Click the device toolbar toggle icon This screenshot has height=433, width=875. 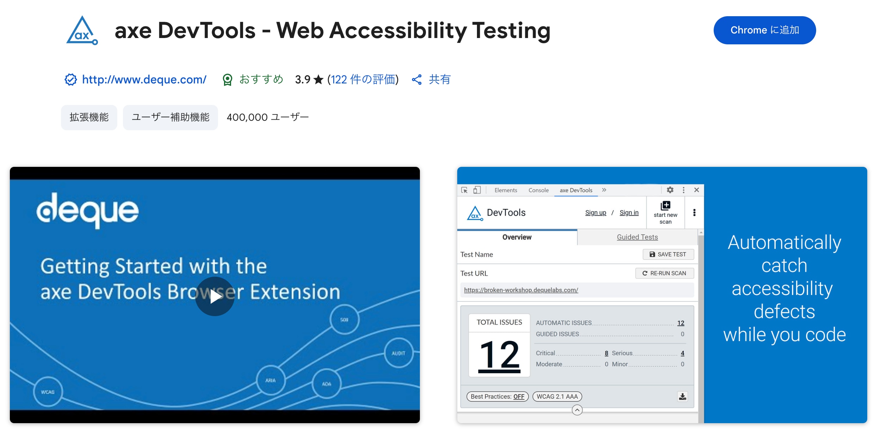click(x=477, y=190)
